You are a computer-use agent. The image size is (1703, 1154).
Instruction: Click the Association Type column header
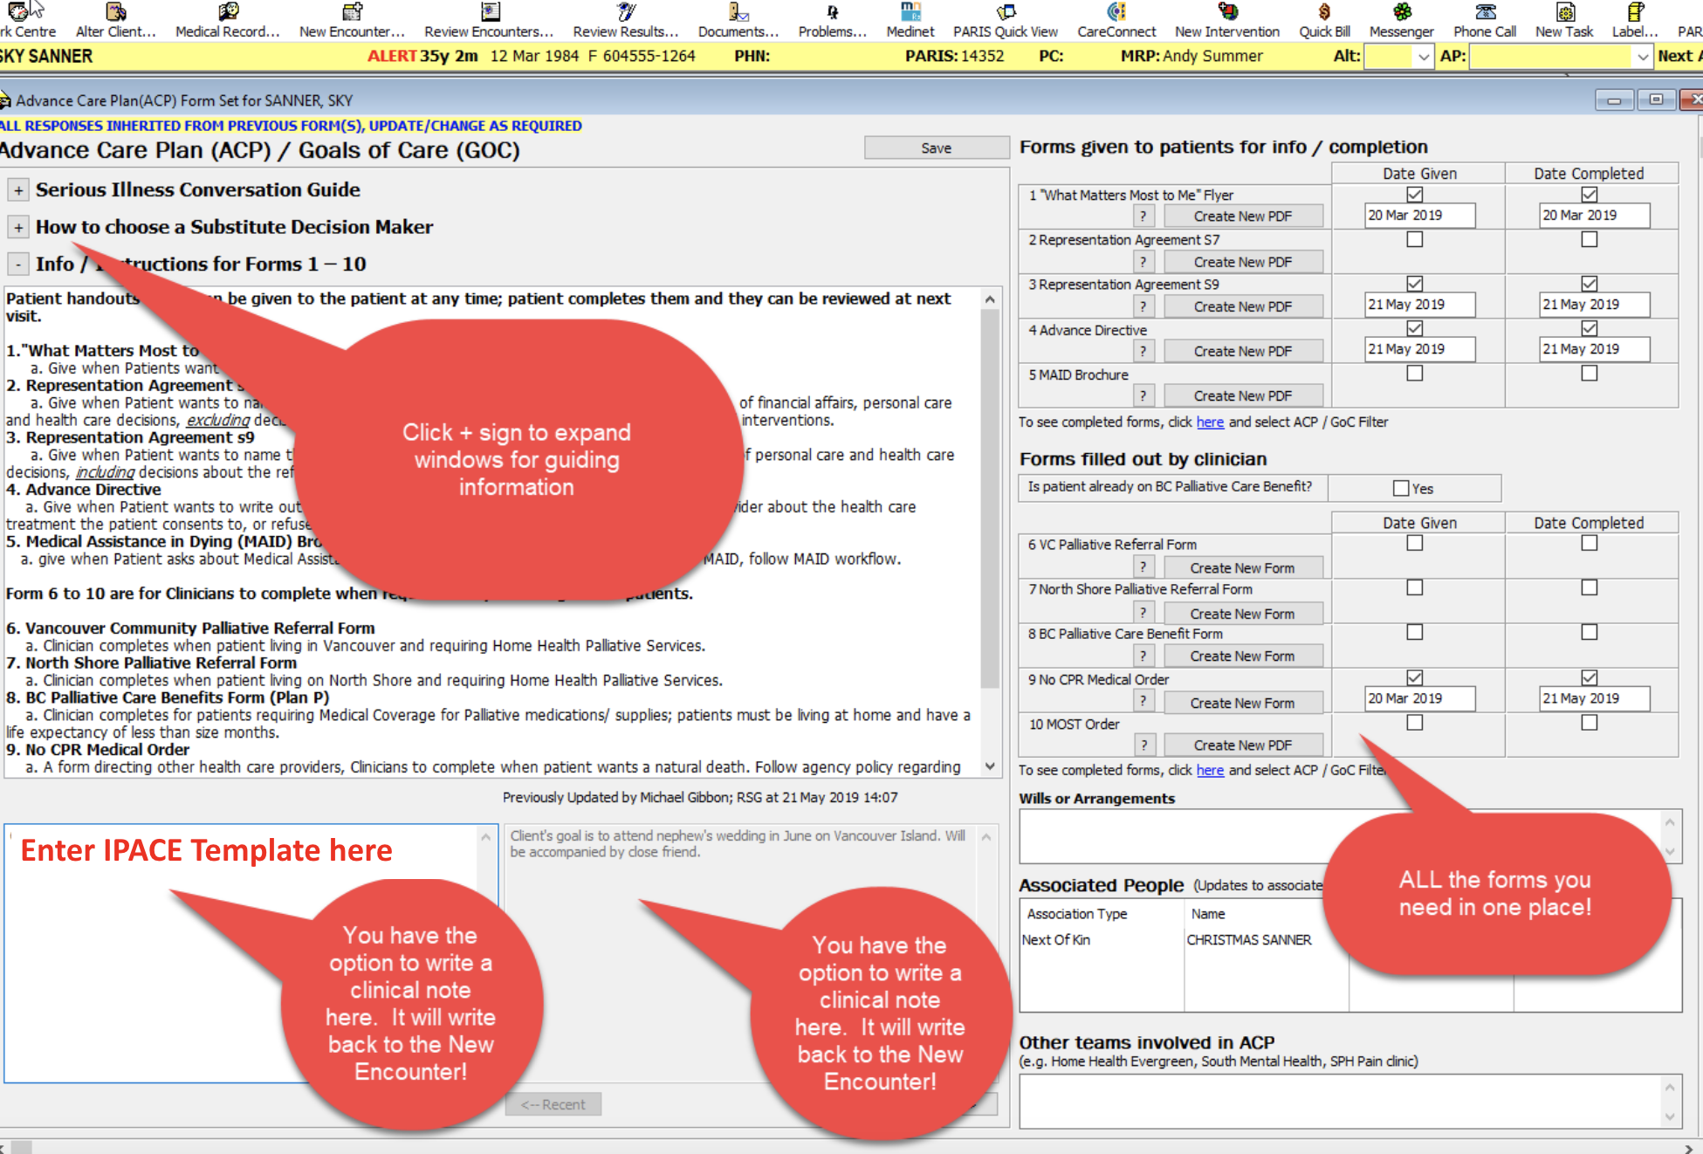(x=1076, y=914)
